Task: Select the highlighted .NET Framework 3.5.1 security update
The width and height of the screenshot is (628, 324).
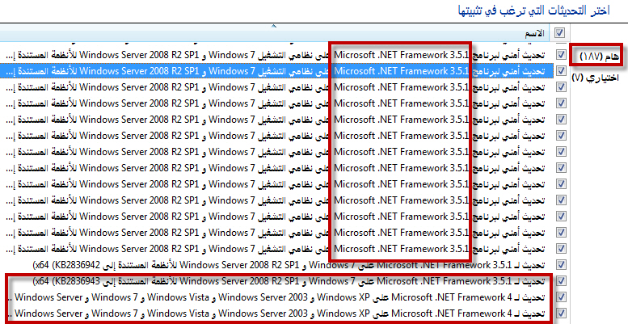Action: point(280,71)
